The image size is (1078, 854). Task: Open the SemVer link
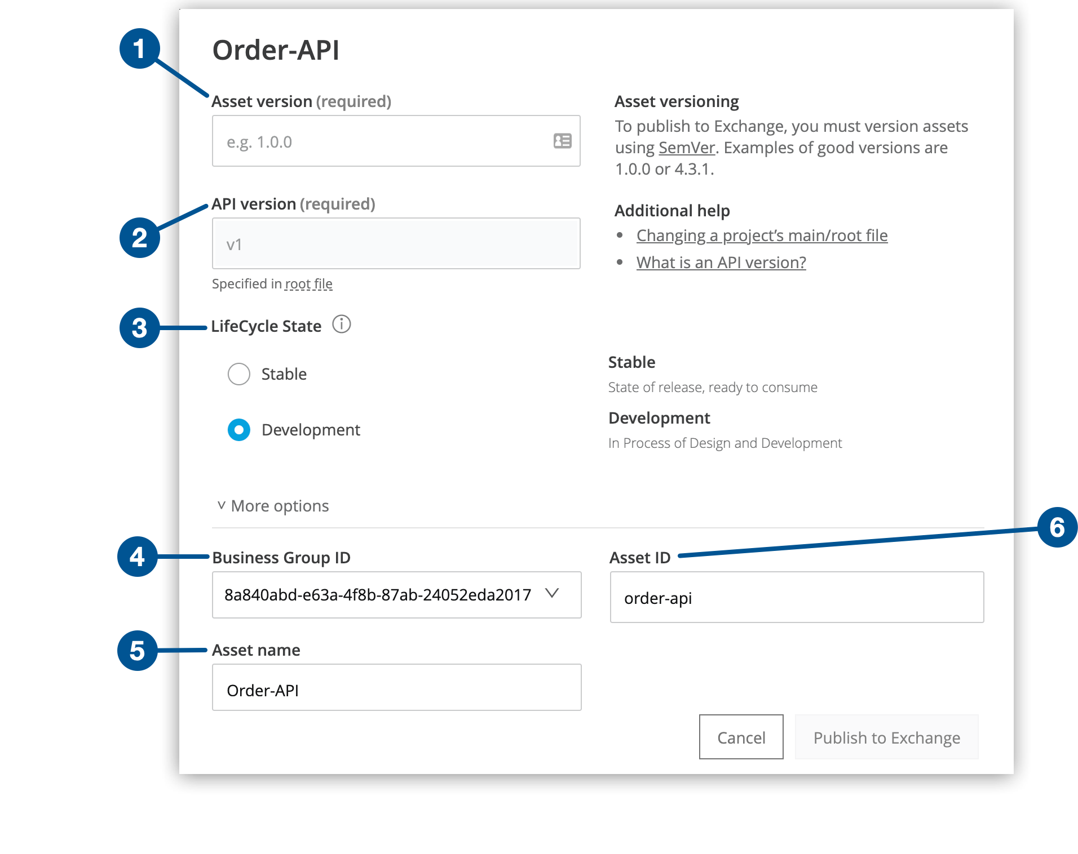[x=687, y=147]
